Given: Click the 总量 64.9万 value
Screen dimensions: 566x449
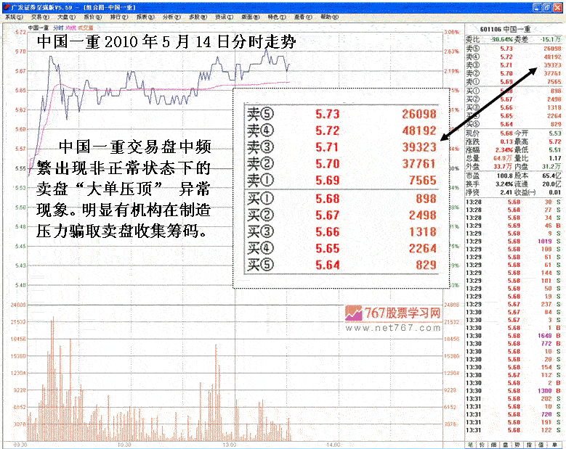Looking at the screenshot, I should (x=503, y=158).
